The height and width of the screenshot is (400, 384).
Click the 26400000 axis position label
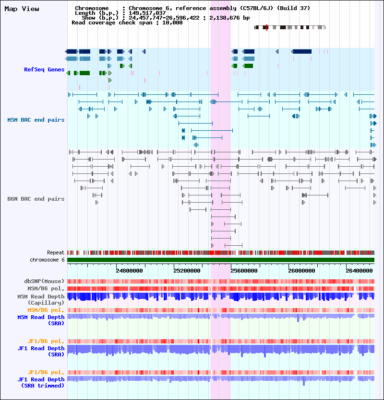pyautogui.click(x=359, y=271)
